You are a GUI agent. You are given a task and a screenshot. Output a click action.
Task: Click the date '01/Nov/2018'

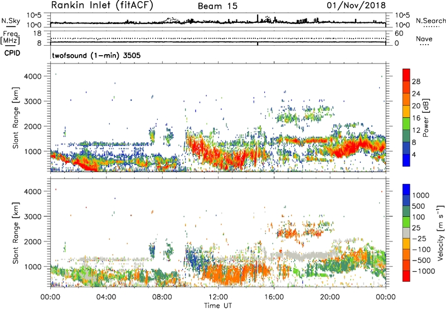click(x=356, y=6)
